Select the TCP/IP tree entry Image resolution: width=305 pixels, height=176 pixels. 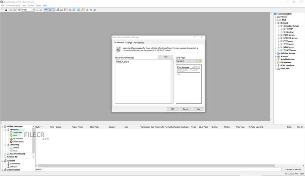coord(289,29)
